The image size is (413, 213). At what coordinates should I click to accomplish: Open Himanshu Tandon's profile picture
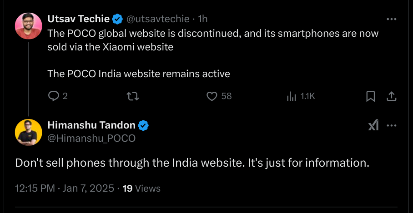pos(28,132)
